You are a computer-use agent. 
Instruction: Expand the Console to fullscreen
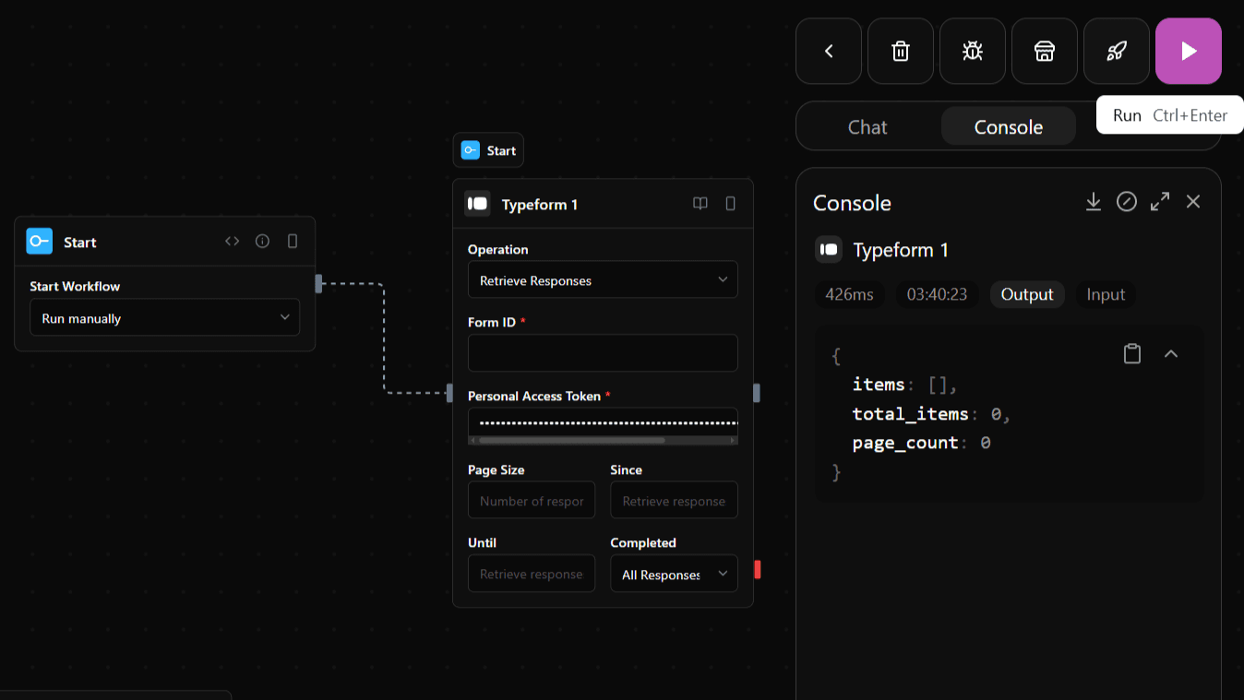coord(1160,201)
